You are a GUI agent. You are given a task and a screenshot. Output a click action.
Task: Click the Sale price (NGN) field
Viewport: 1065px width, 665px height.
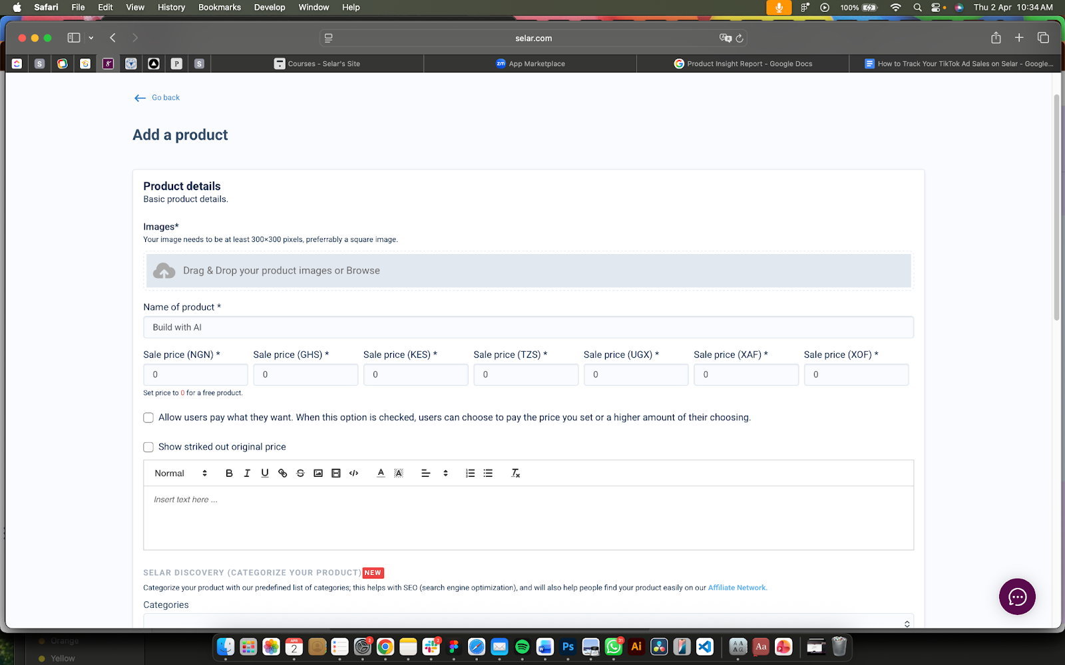(x=195, y=374)
